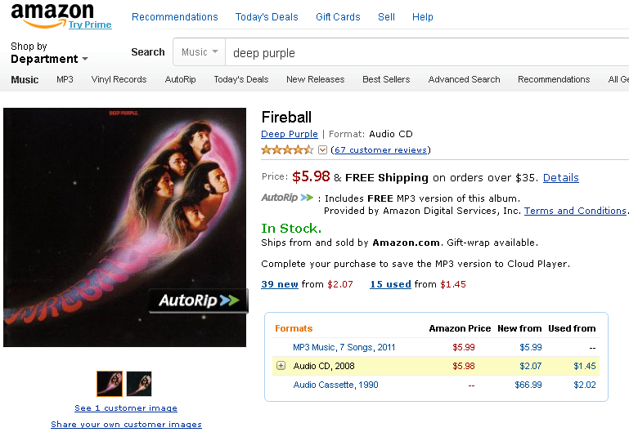This screenshot has height=441, width=629.
Task: Expand the Audio CD format row
Action: pos(281,366)
